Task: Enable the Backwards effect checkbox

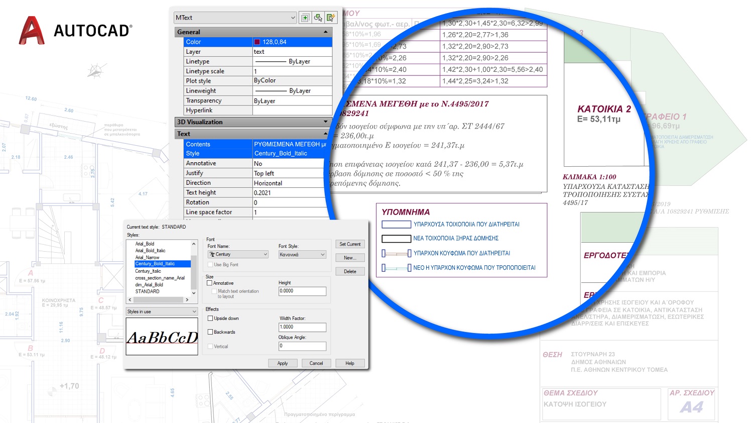Action: coord(210,332)
